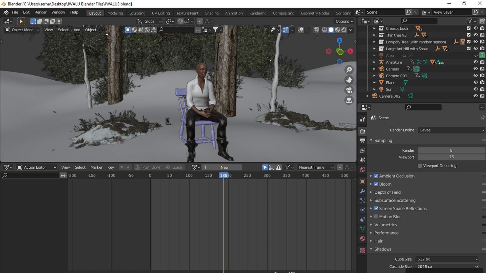
Task: Open the Action Editor mode dropdown
Action: [36, 167]
